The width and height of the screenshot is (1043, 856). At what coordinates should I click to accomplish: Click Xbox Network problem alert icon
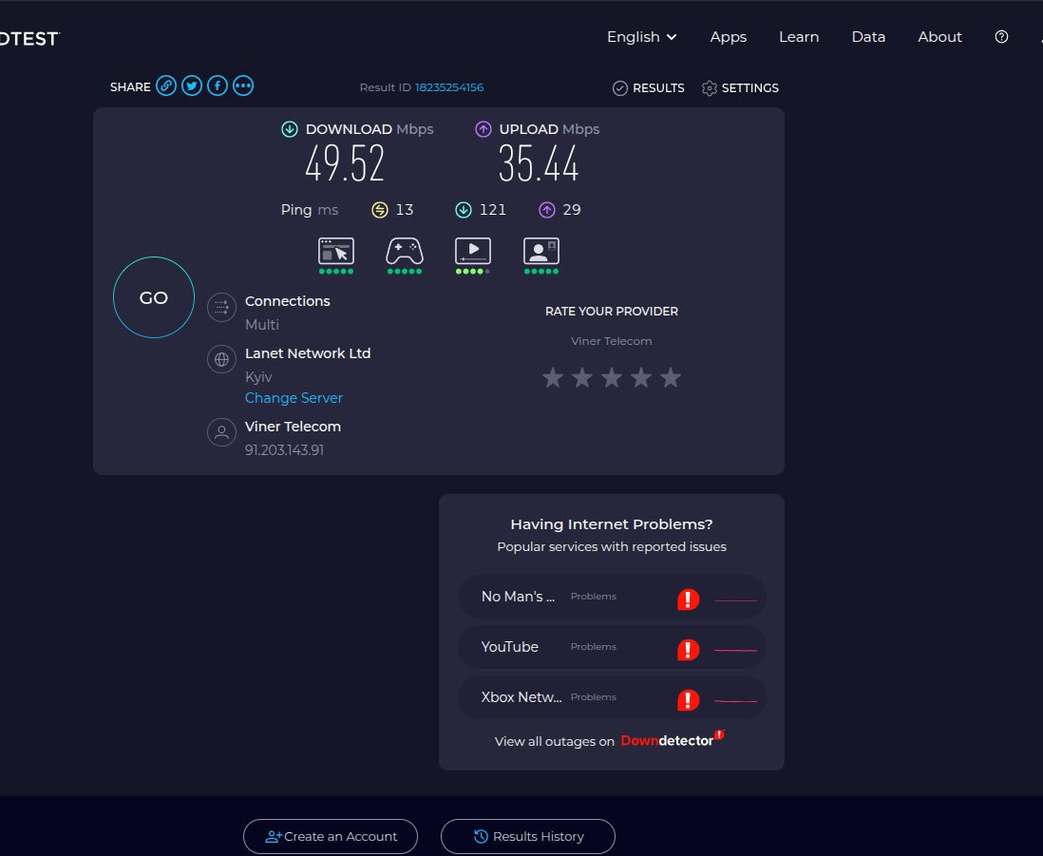point(688,699)
